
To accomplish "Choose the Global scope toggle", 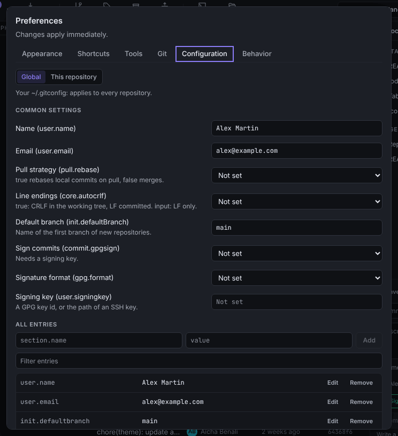I will coord(31,77).
